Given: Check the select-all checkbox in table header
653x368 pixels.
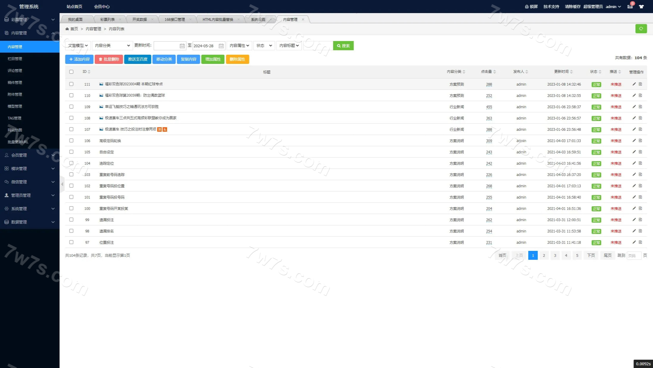Looking at the screenshot, I should (x=71, y=72).
